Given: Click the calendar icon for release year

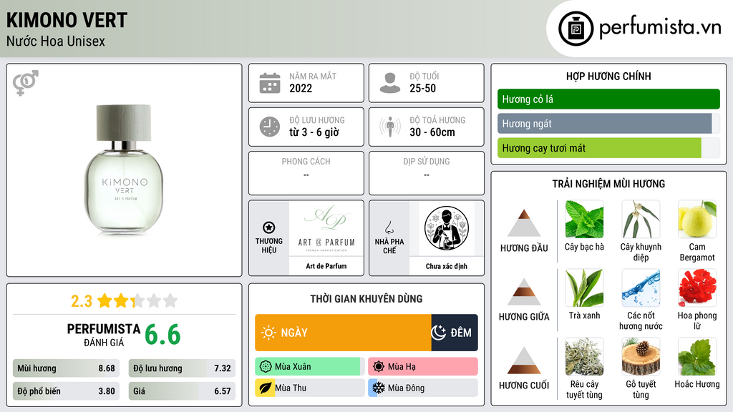Looking at the screenshot, I should [x=270, y=83].
